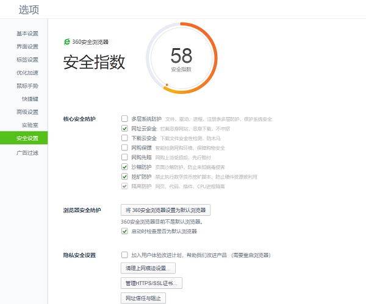This screenshot has height=304, width=366.
Task: Uncheck 启动时检查是否为默认浏览器
Action: (124, 231)
